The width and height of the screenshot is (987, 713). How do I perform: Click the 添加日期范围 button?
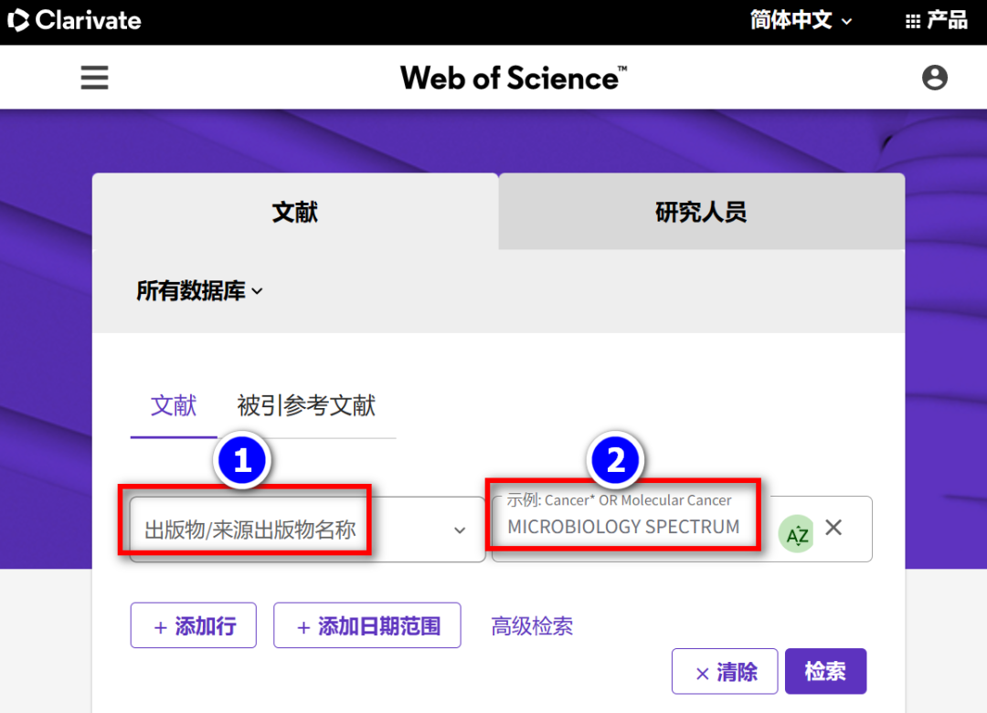(367, 625)
